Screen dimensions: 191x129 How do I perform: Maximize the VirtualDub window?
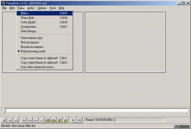click(x=183, y=3)
